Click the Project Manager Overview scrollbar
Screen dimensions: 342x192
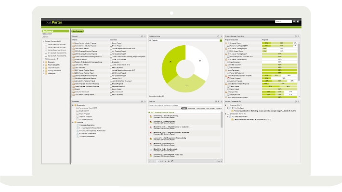[299, 62]
